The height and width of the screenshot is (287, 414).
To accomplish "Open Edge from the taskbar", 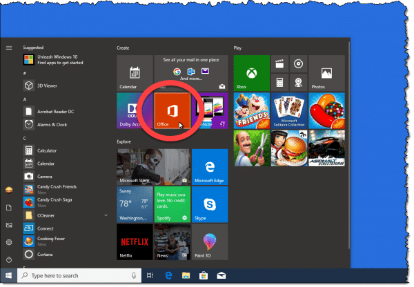I will click(x=168, y=276).
